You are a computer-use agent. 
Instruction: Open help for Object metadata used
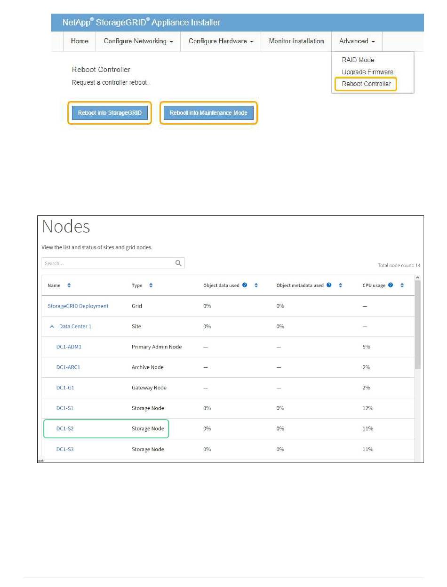[x=329, y=285]
